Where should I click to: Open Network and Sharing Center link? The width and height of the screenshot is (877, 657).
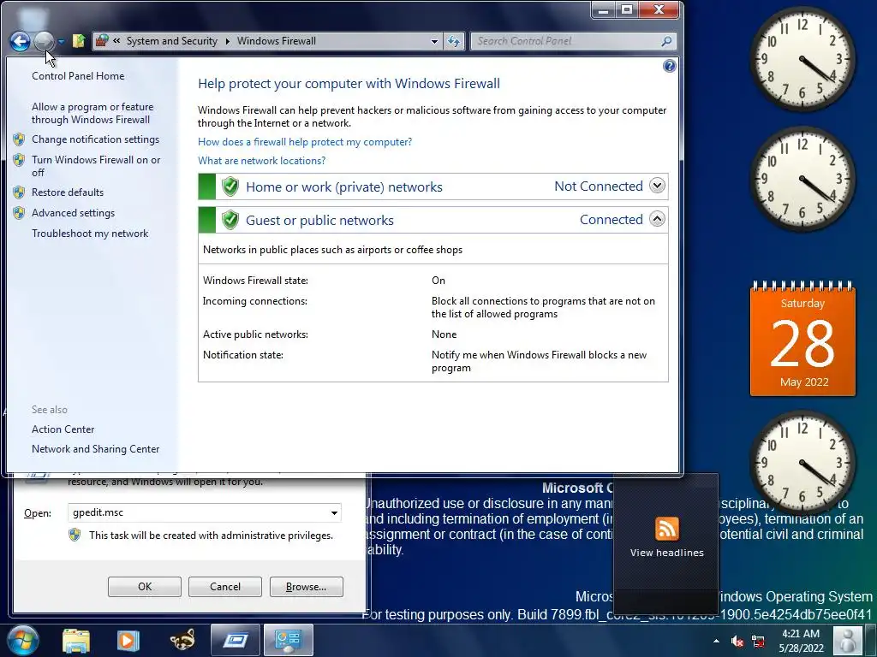click(96, 448)
